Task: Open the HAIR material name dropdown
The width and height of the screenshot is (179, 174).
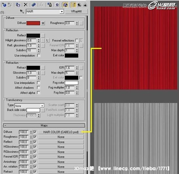Action: pyautogui.click(x=62, y=11)
